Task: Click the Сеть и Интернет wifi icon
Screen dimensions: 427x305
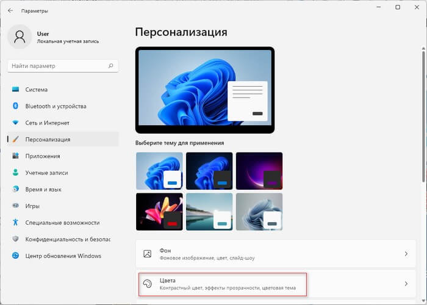Action: coord(15,123)
